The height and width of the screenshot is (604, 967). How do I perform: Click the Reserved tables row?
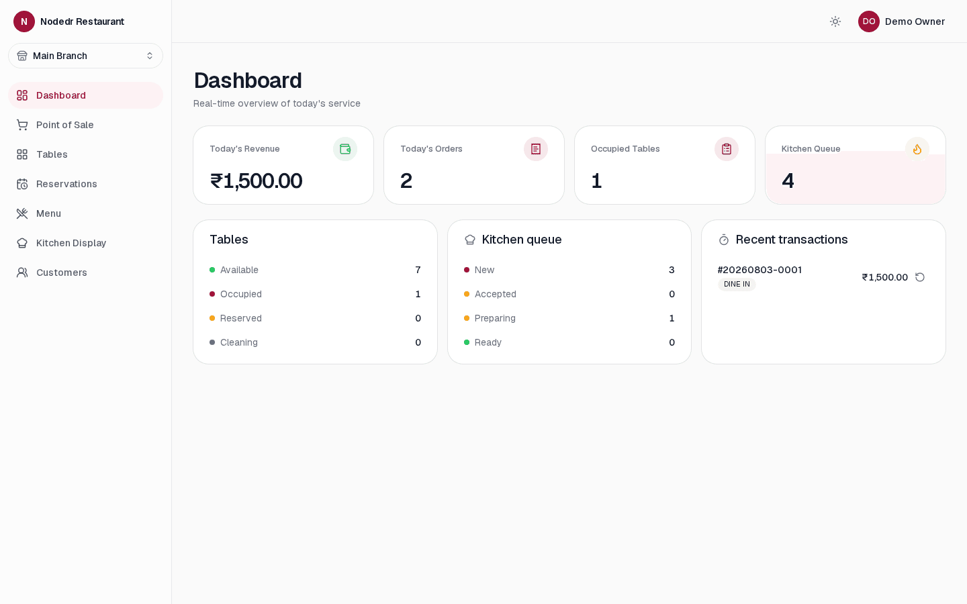(x=315, y=318)
